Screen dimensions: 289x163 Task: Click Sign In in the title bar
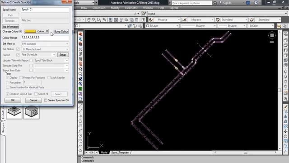coord(227,3)
